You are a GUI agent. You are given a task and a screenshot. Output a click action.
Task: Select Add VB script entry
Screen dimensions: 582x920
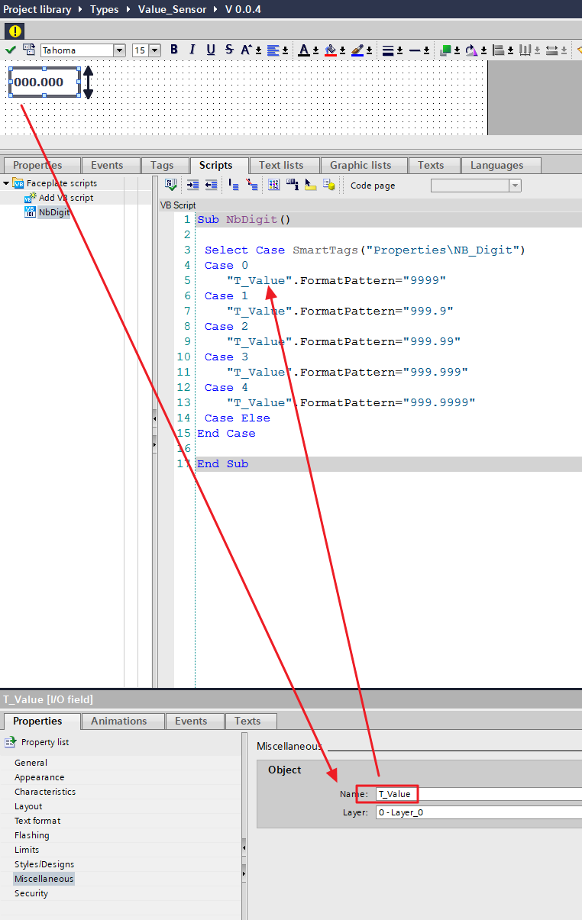coord(66,198)
